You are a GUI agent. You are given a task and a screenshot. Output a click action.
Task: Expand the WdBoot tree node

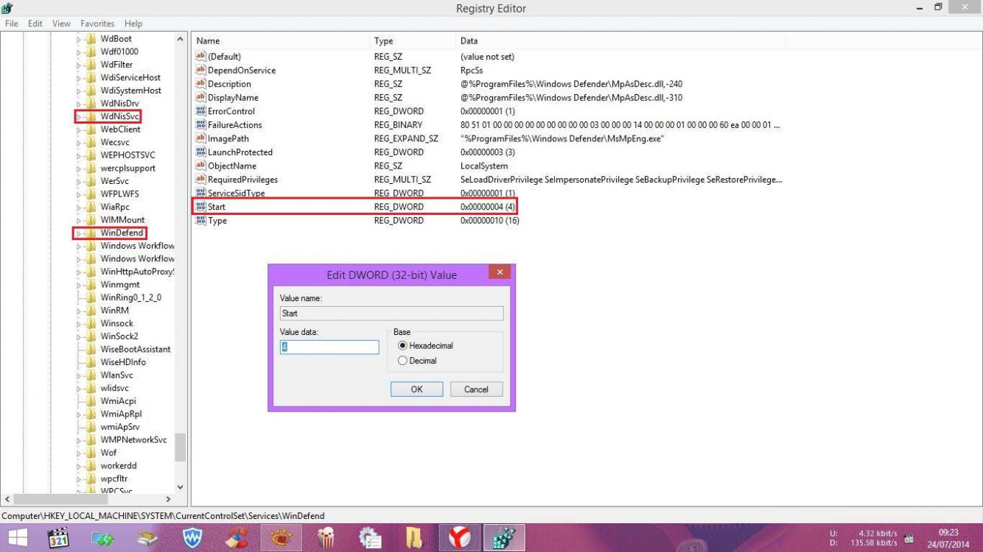pos(79,39)
